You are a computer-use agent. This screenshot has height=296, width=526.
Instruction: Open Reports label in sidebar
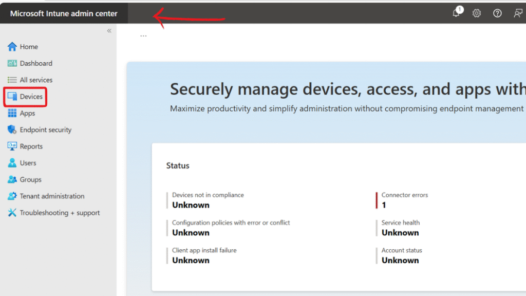(31, 146)
